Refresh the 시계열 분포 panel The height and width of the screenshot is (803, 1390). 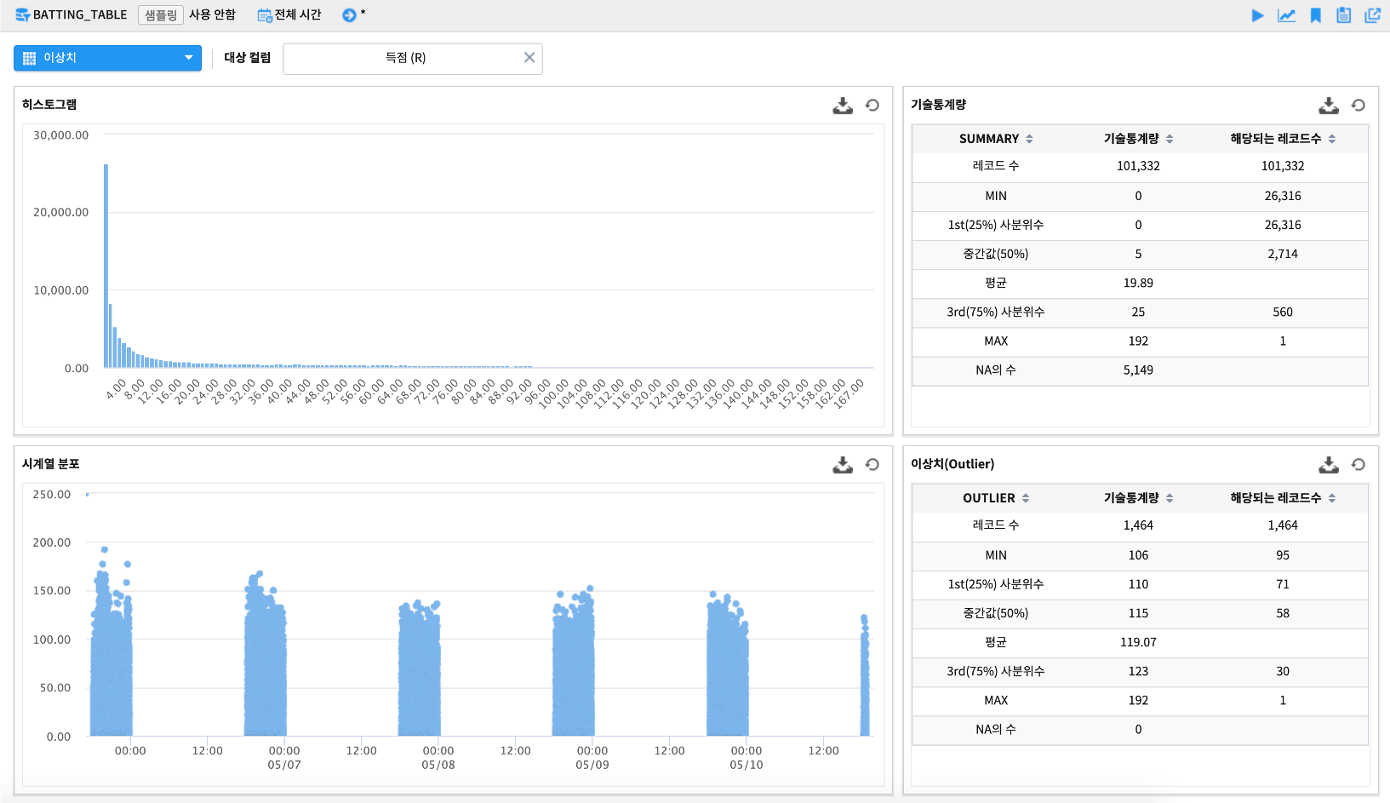[872, 465]
